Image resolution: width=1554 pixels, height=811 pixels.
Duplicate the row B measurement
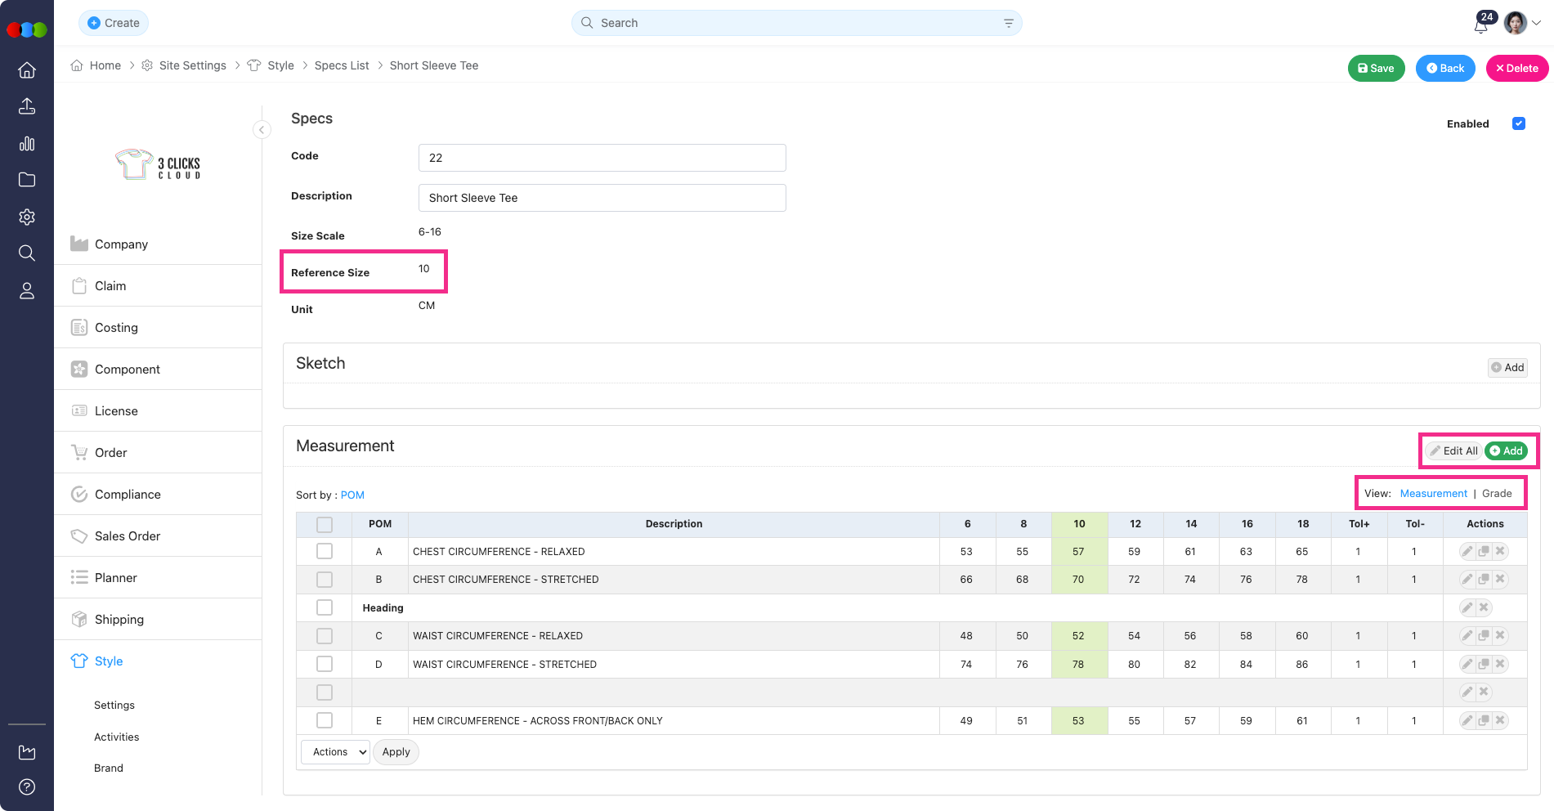(x=1484, y=580)
